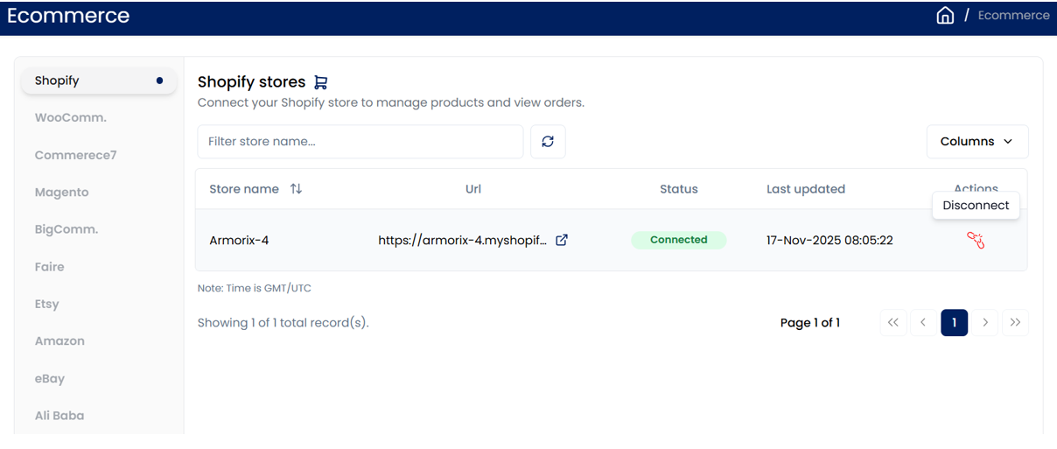Go to the previous page of records

coord(923,323)
